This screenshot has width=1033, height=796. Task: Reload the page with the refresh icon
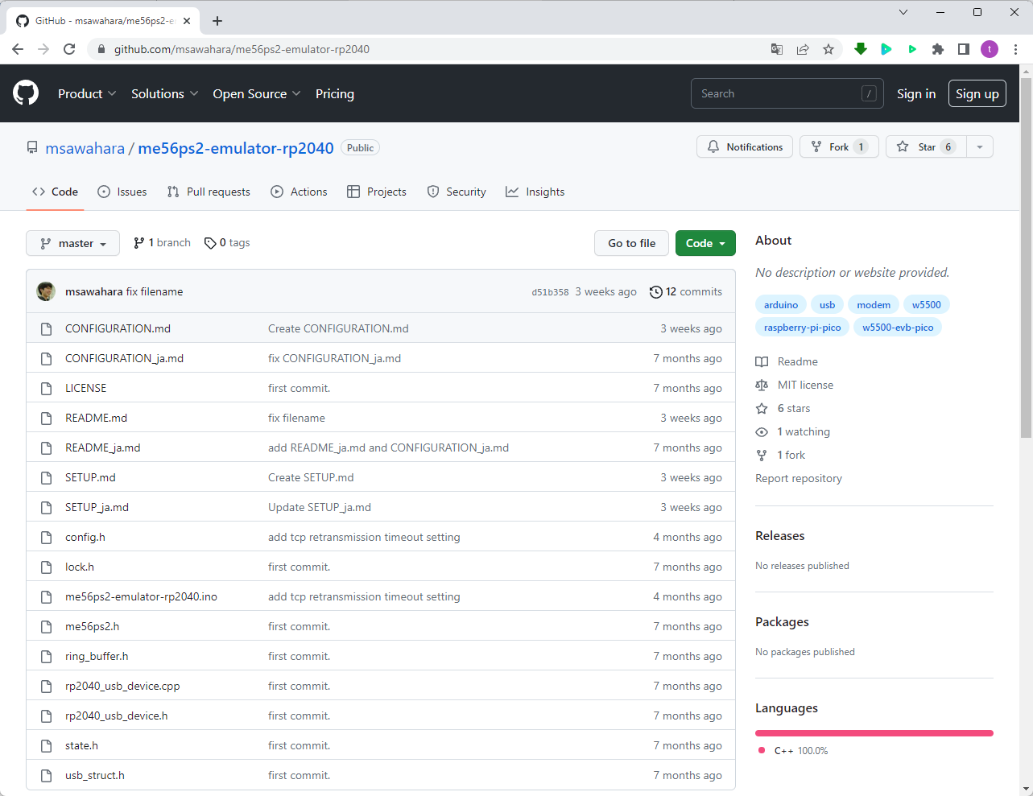(x=69, y=49)
